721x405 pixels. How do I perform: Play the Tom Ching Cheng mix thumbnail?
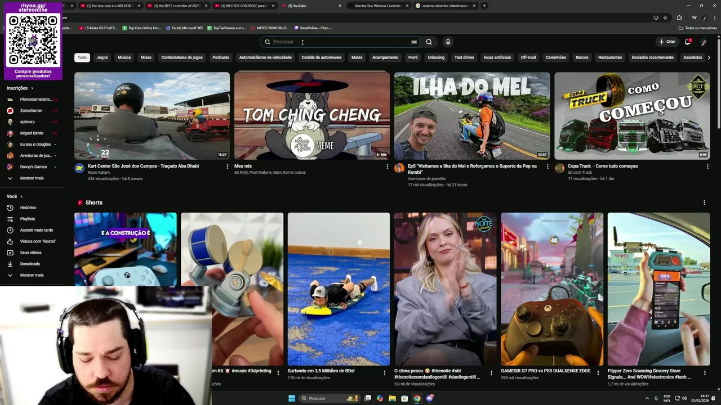pos(312,116)
